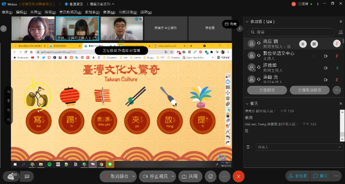This screenshot has width=345, height=184.
Task: Click the chat message scrollbar down arrow
Action: 342,139
